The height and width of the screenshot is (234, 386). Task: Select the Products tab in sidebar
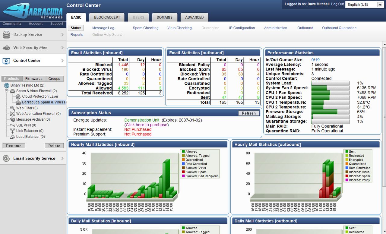(11, 79)
